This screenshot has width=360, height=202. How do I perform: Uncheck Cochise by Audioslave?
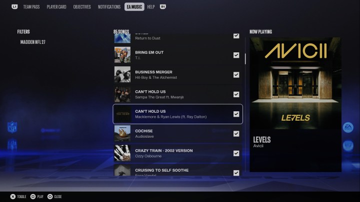click(236, 134)
